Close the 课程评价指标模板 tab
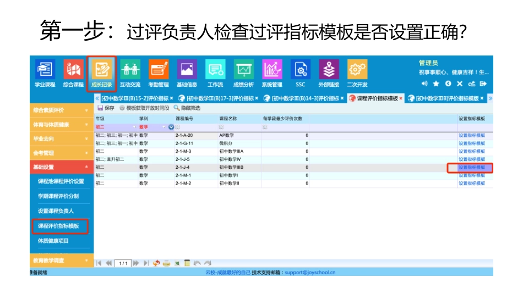523x294 pixels. (x=401, y=98)
